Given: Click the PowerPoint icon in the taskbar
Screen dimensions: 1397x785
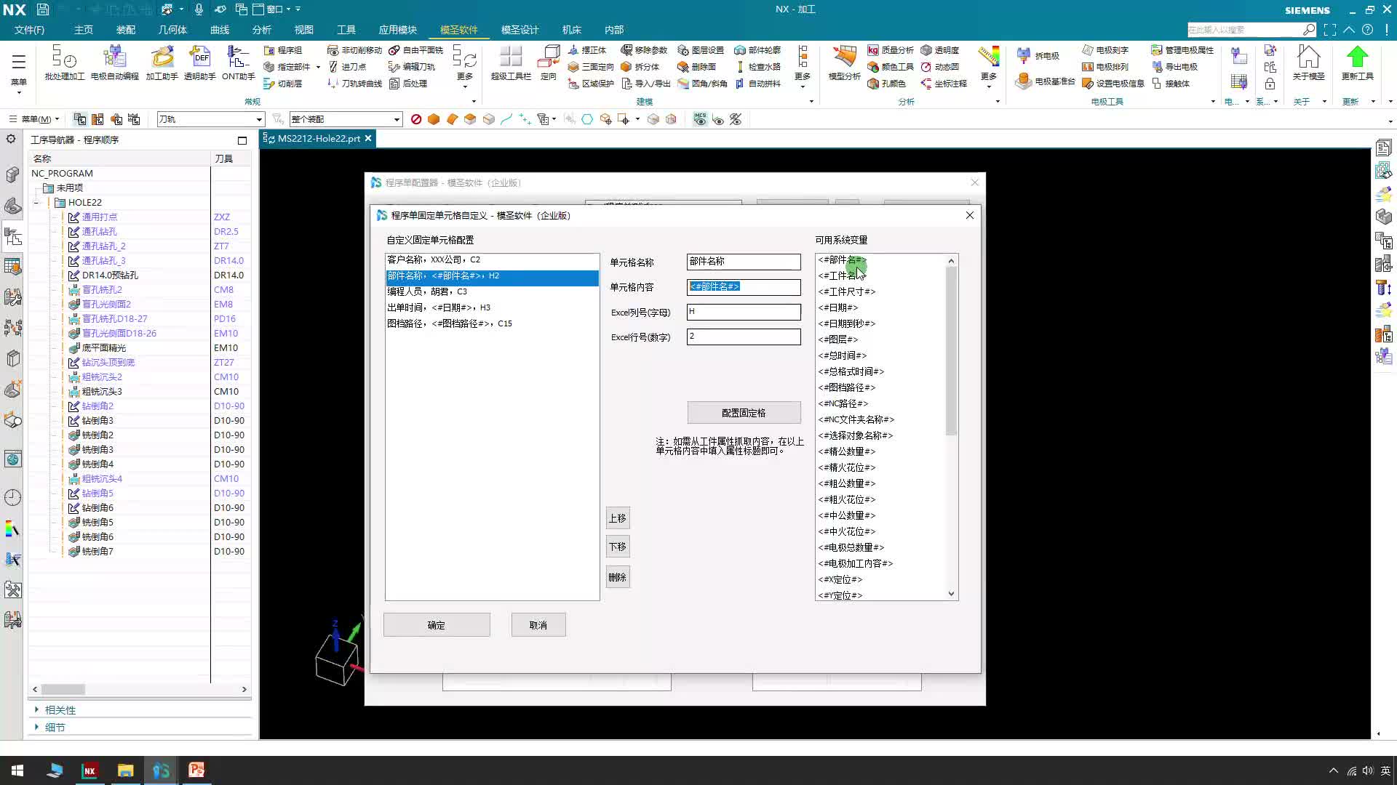Looking at the screenshot, I should coord(196,770).
